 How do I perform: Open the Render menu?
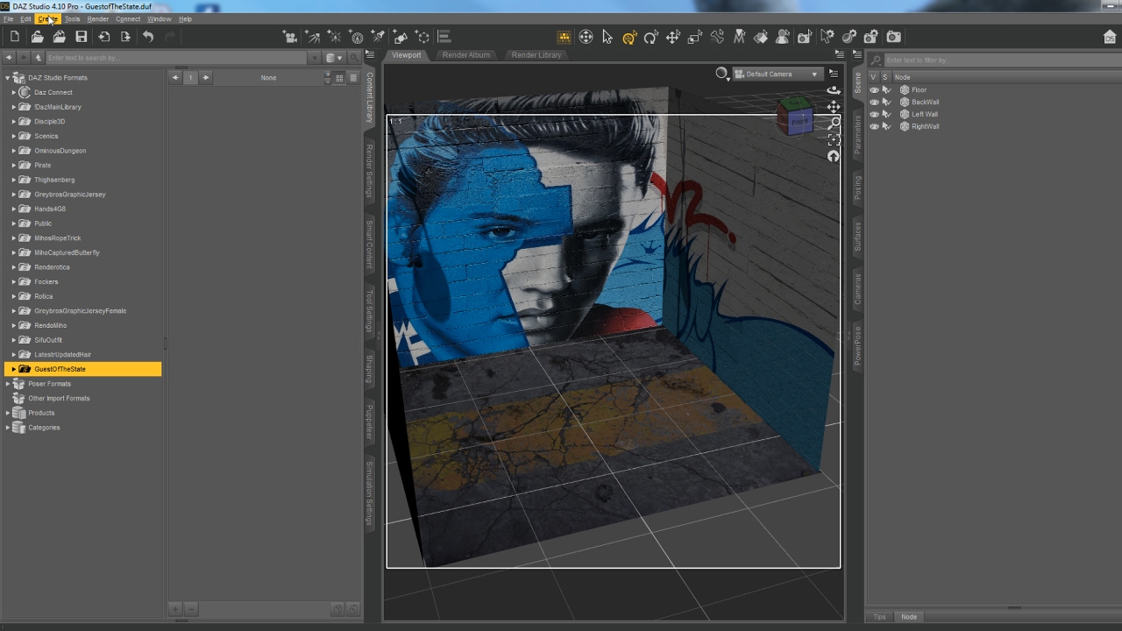[x=98, y=18]
